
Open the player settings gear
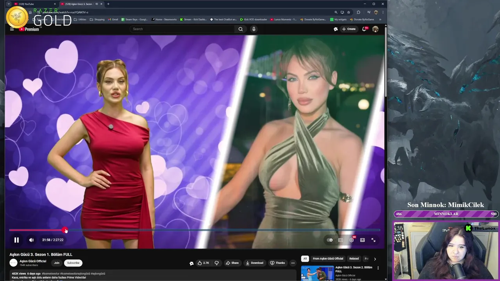(352, 240)
